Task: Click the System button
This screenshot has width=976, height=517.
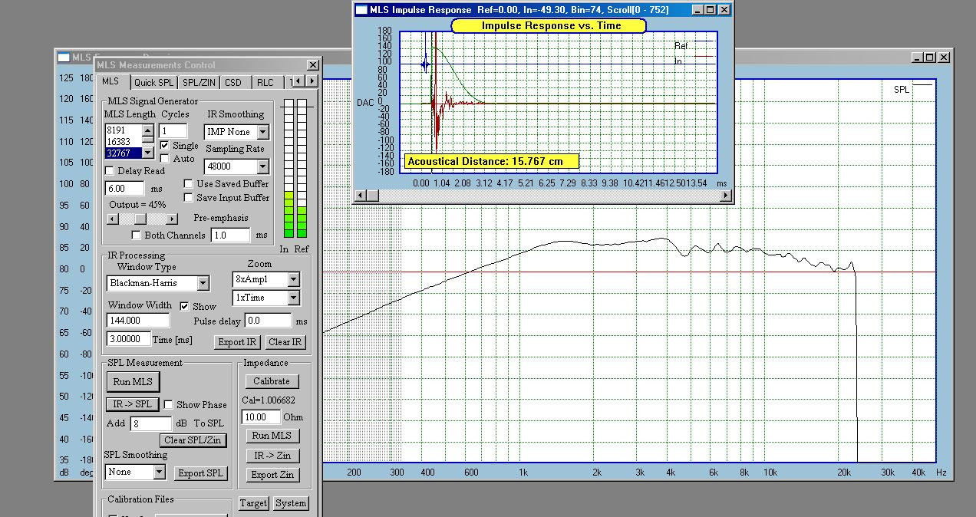Action: click(x=291, y=503)
